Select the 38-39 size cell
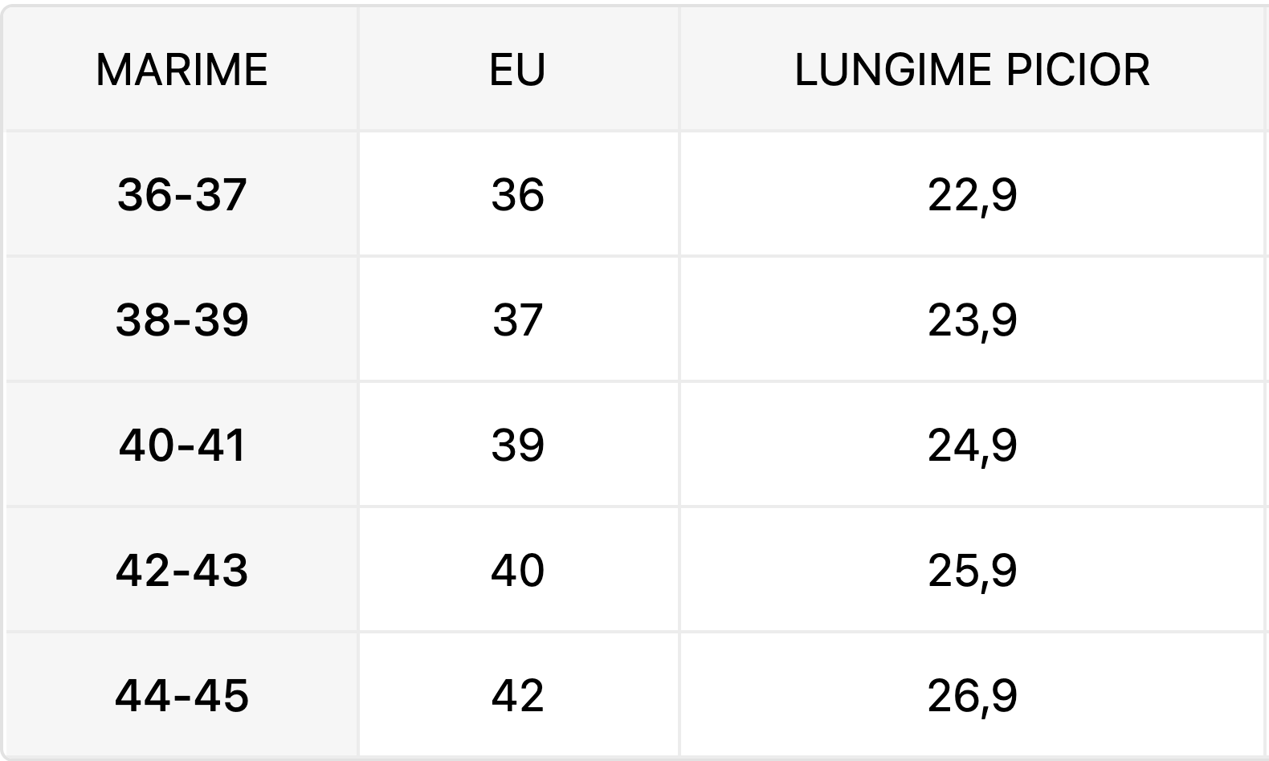 pyautogui.click(x=182, y=319)
